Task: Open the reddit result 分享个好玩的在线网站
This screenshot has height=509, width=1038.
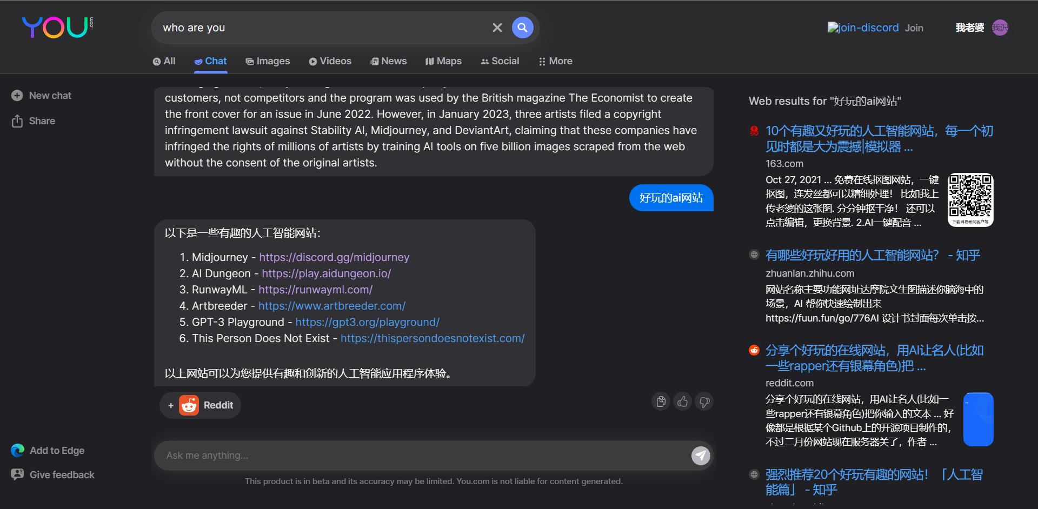Action: click(x=874, y=358)
